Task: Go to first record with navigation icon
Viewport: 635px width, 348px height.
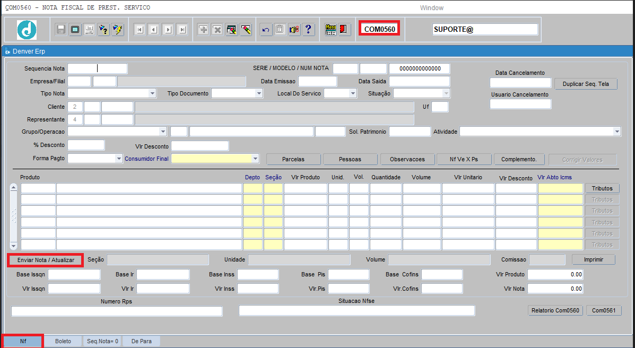Action: (140, 30)
